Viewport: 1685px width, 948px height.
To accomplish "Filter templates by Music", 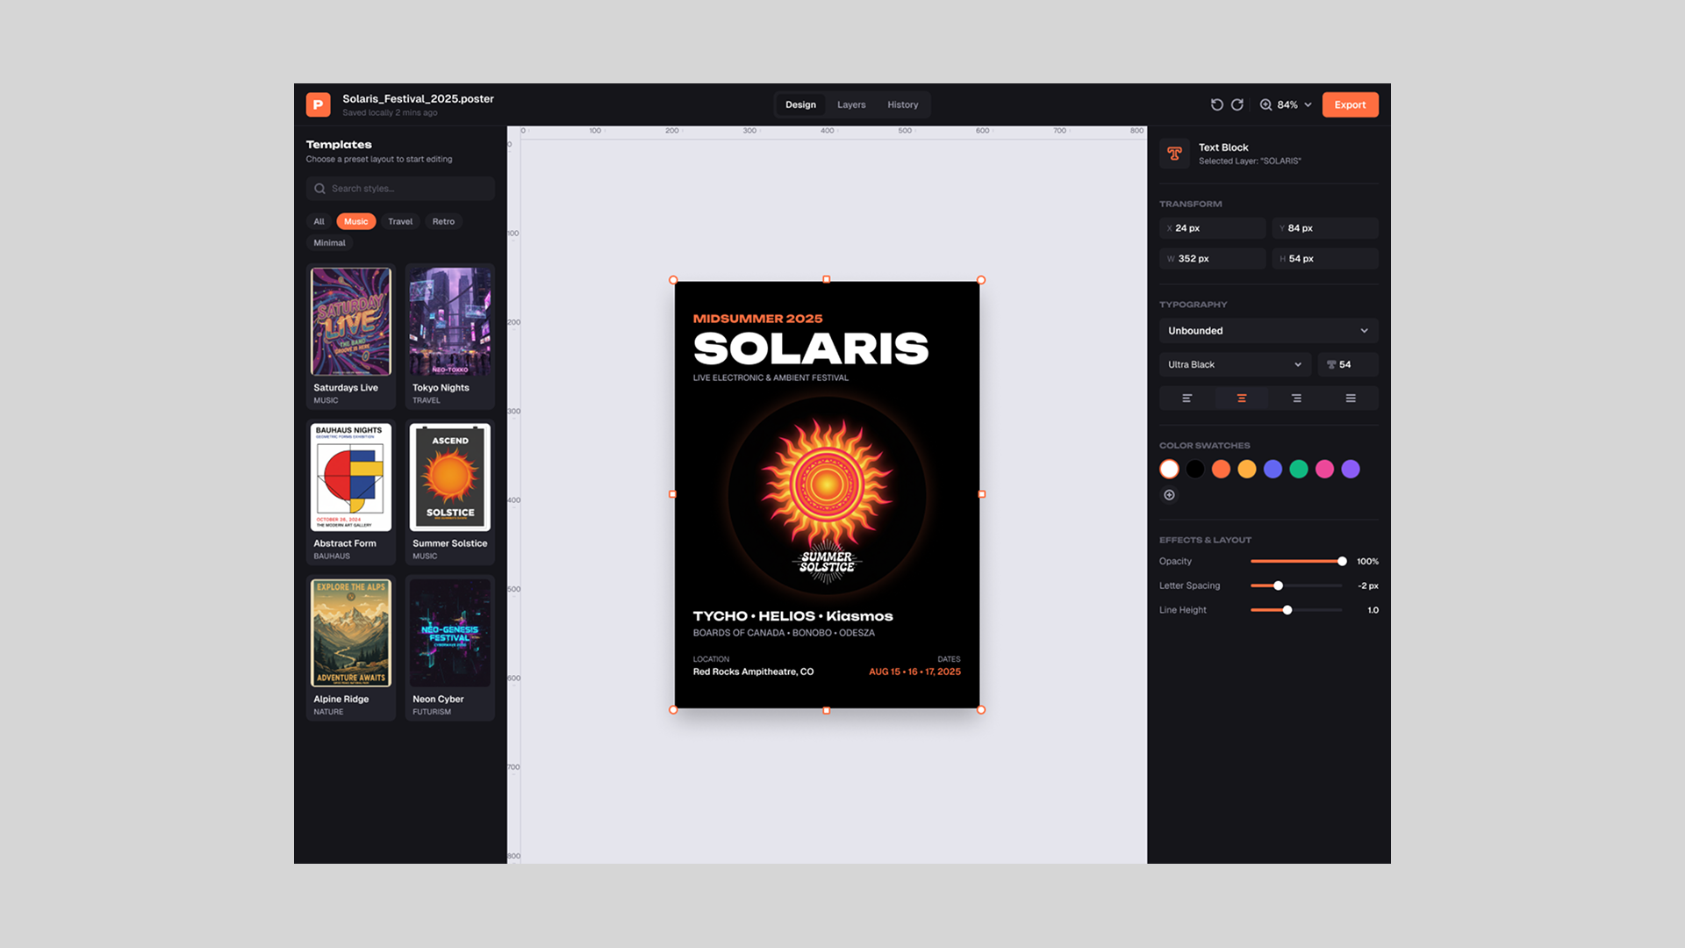I will pos(356,221).
